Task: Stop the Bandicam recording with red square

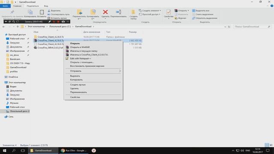Action: coord(58,22)
